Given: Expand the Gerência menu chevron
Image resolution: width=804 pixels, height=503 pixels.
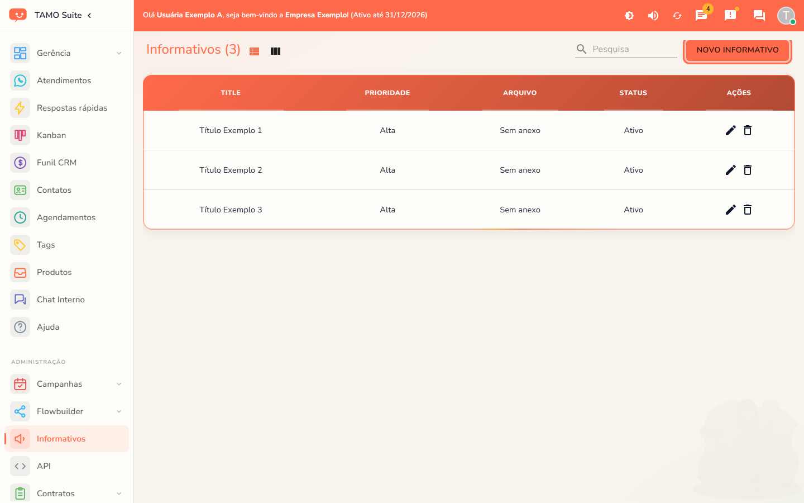Looking at the screenshot, I should [119, 53].
